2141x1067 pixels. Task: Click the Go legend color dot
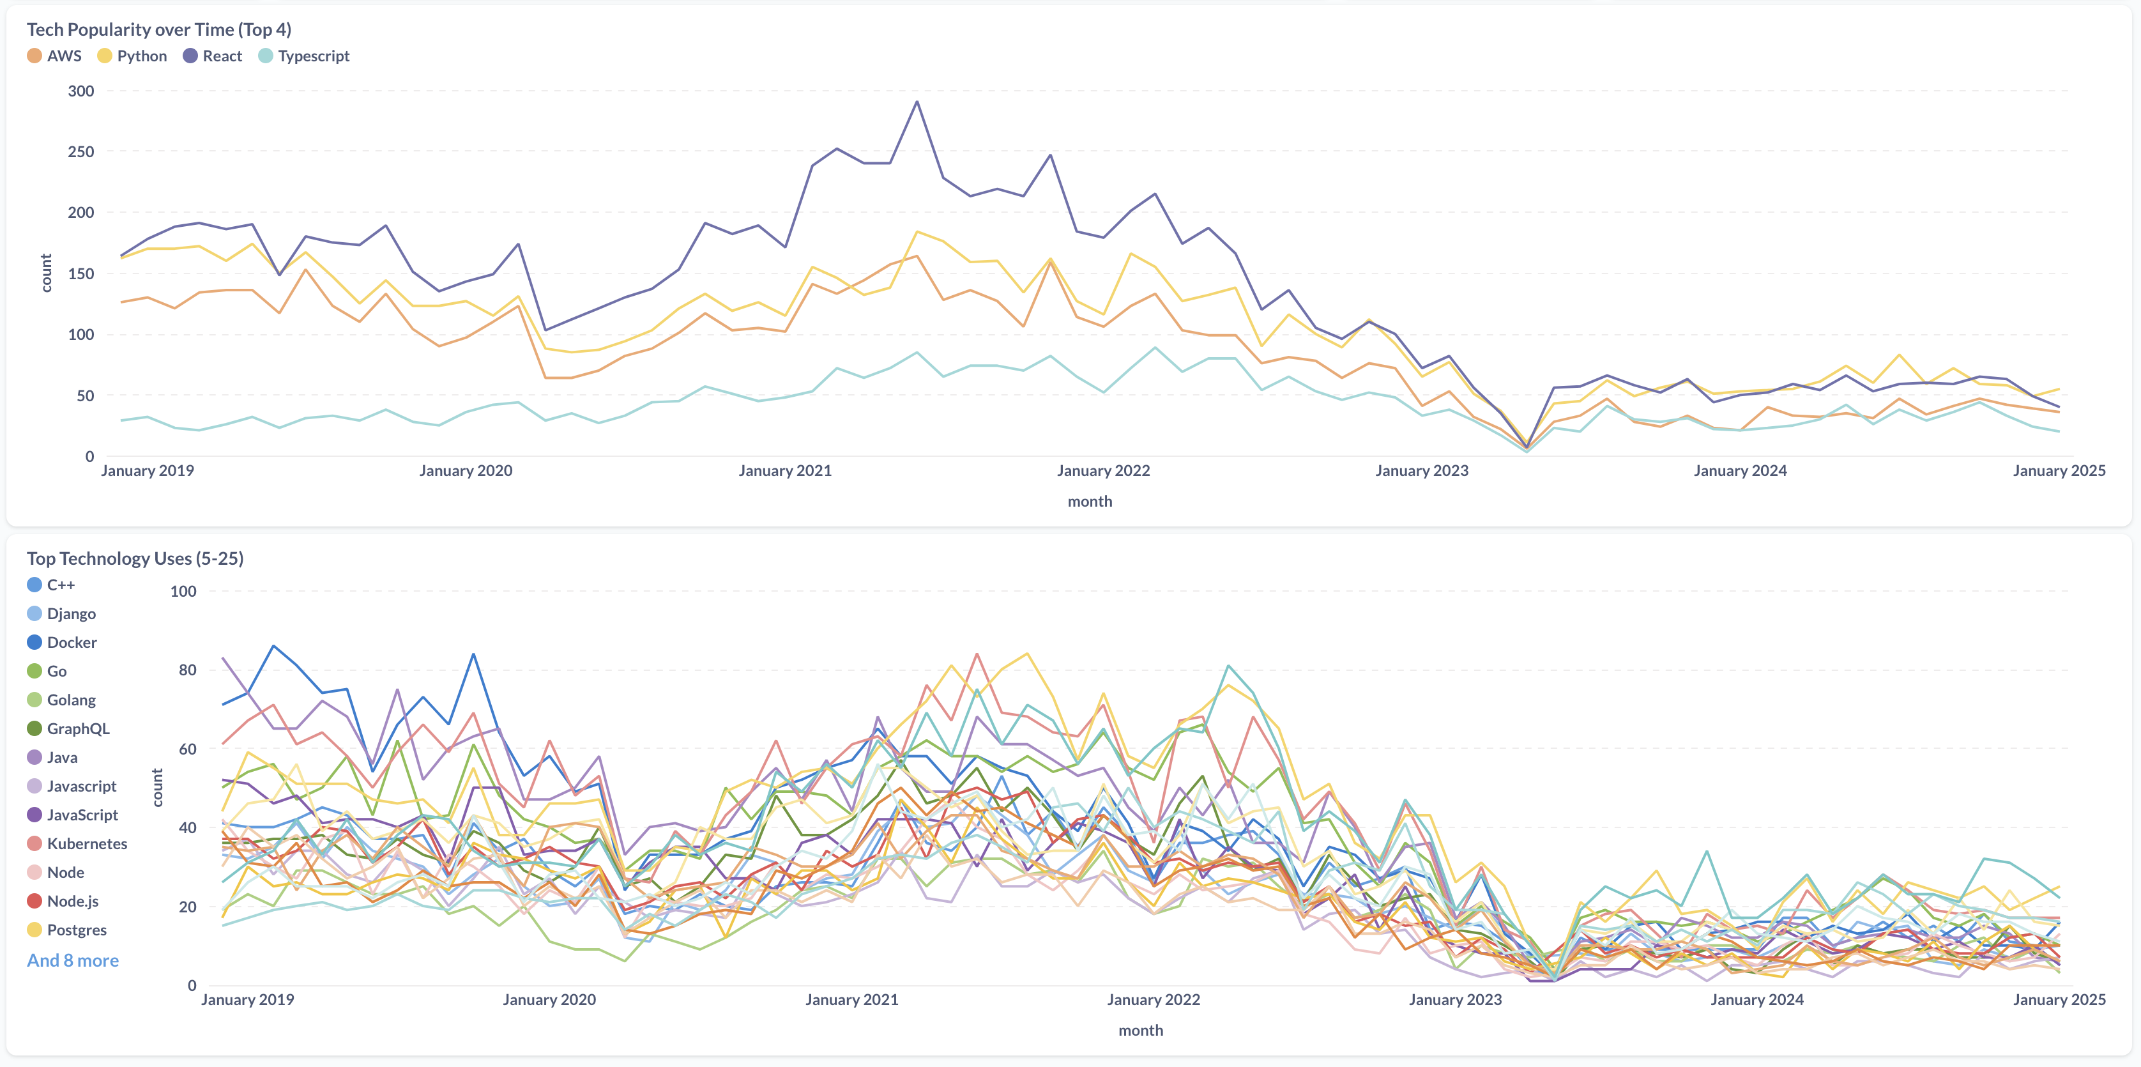tap(34, 671)
